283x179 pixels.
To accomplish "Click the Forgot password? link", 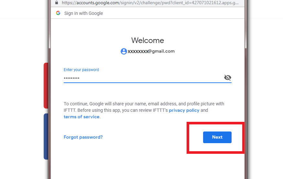I will [83, 137].
